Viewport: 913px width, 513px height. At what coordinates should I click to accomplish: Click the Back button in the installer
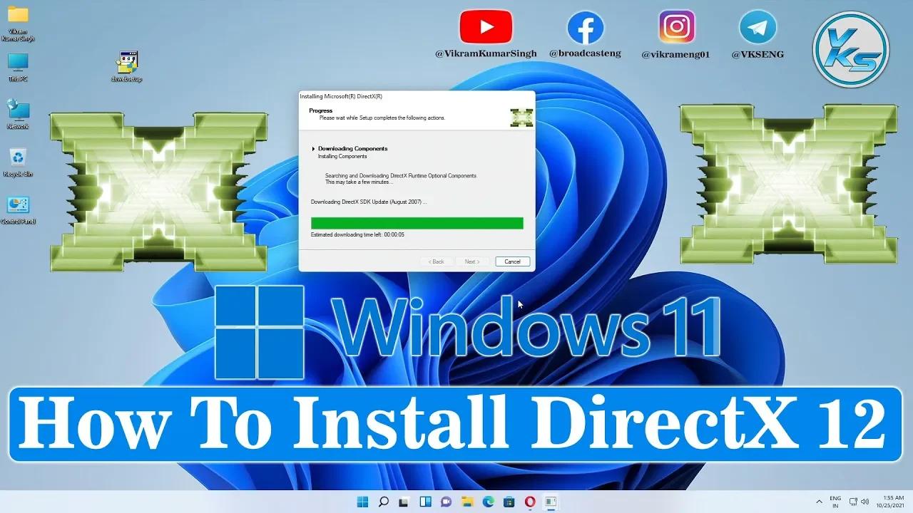[x=437, y=261]
